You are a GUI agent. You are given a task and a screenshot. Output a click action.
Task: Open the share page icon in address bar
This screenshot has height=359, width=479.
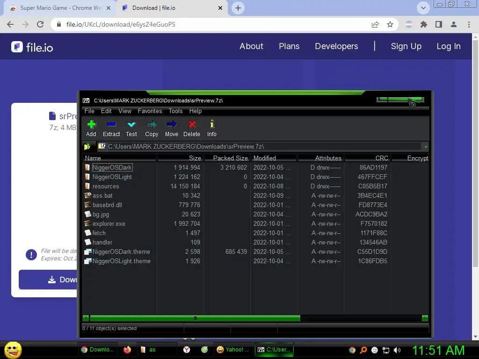point(375,24)
